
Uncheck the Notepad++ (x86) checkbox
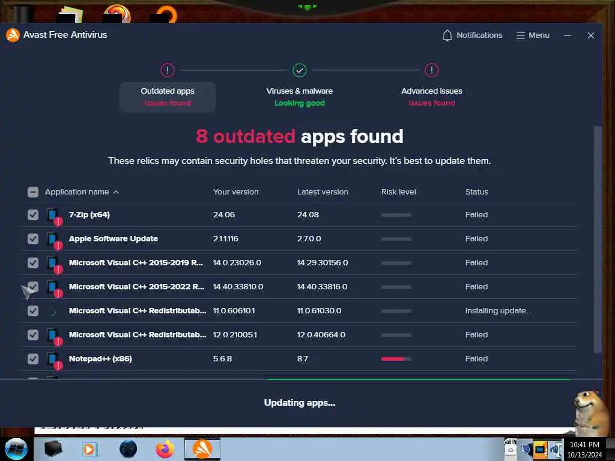(x=33, y=358)
